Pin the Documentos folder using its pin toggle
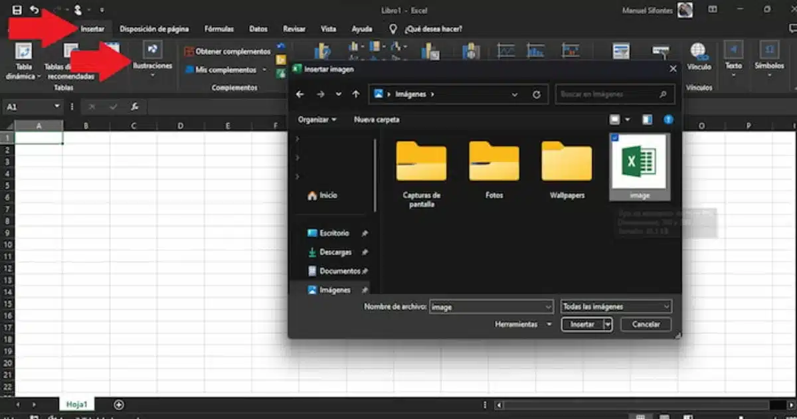This screenshot has height=419, width=797. [364, 271]
